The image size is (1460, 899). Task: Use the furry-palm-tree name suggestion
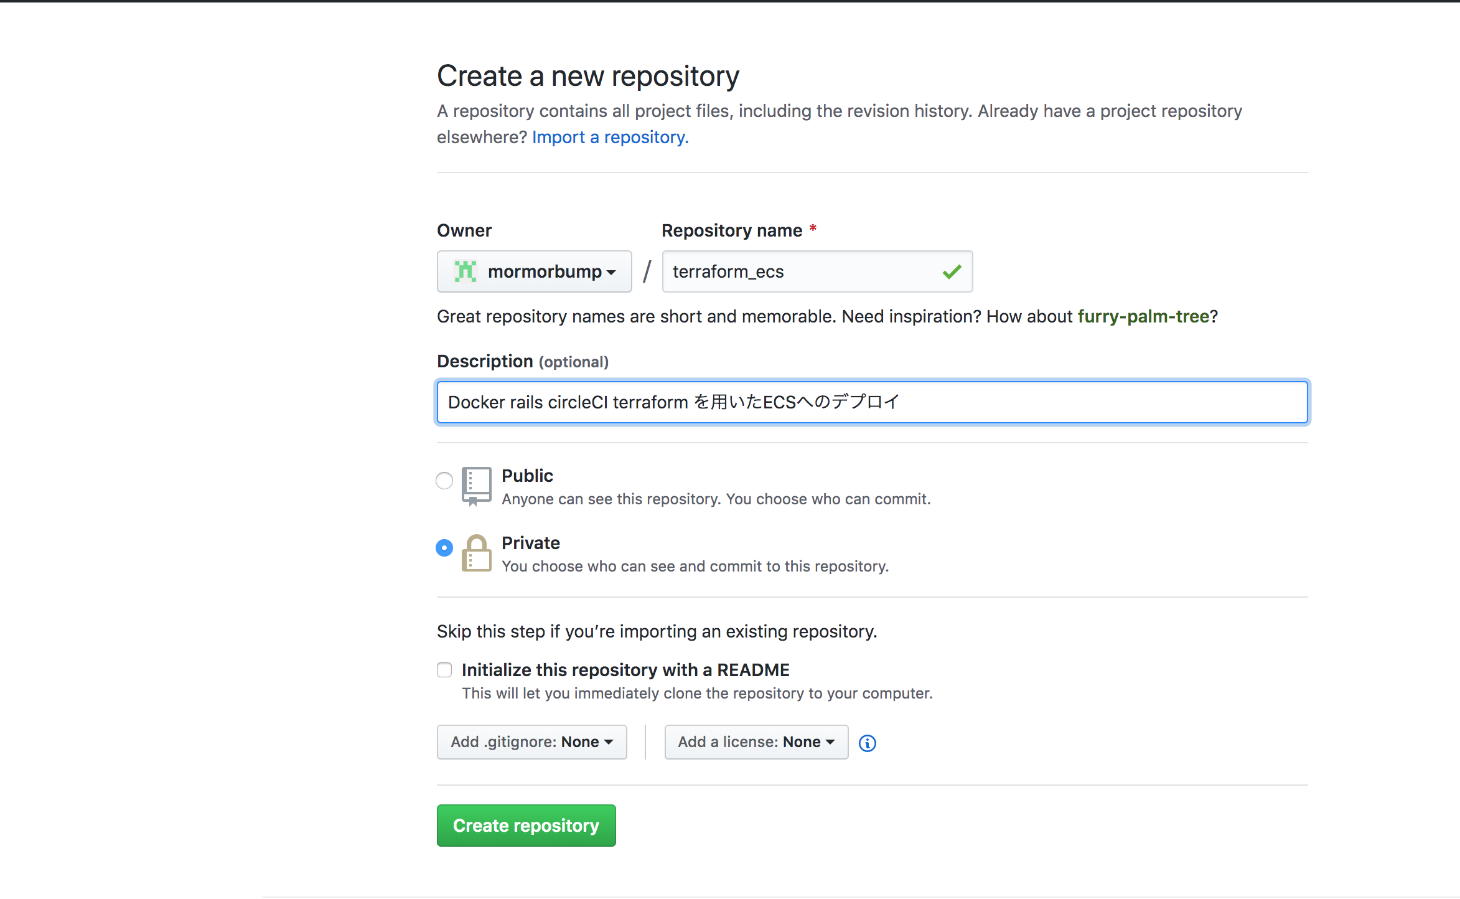(1143, 316)
